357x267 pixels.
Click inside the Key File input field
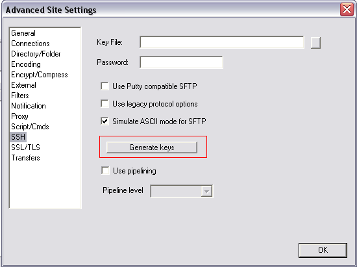pos(222,42)
